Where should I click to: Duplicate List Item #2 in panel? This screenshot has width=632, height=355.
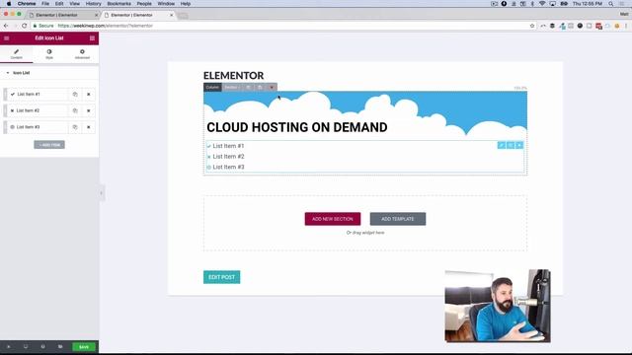[x=75, y=110]
